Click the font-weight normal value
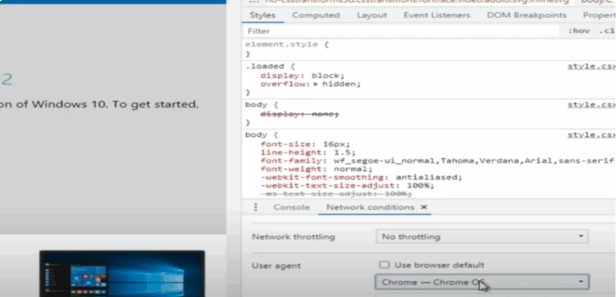Viewport: 616px width, 297px height. (x=353, y=169)
